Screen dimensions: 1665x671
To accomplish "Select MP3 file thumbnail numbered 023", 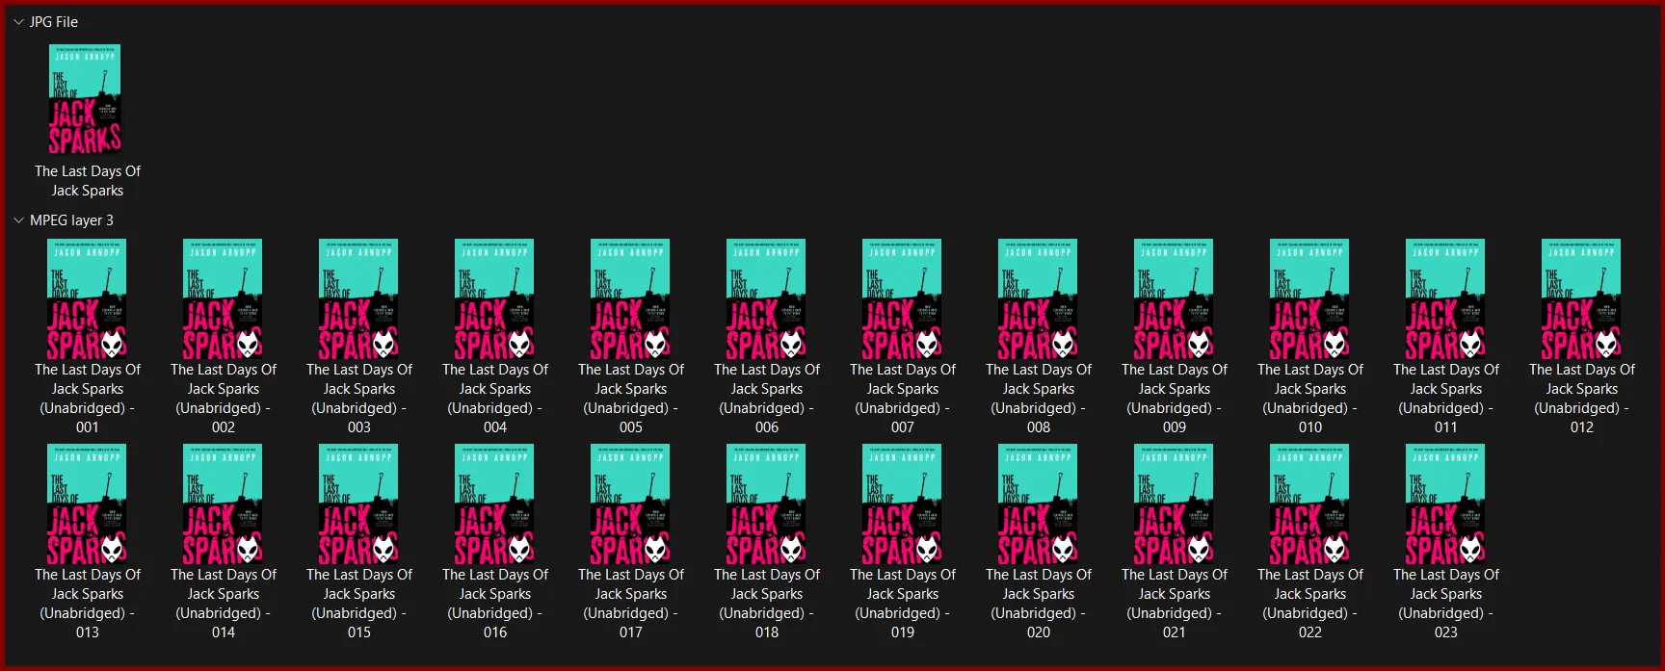I will (x=1446, y=503).
